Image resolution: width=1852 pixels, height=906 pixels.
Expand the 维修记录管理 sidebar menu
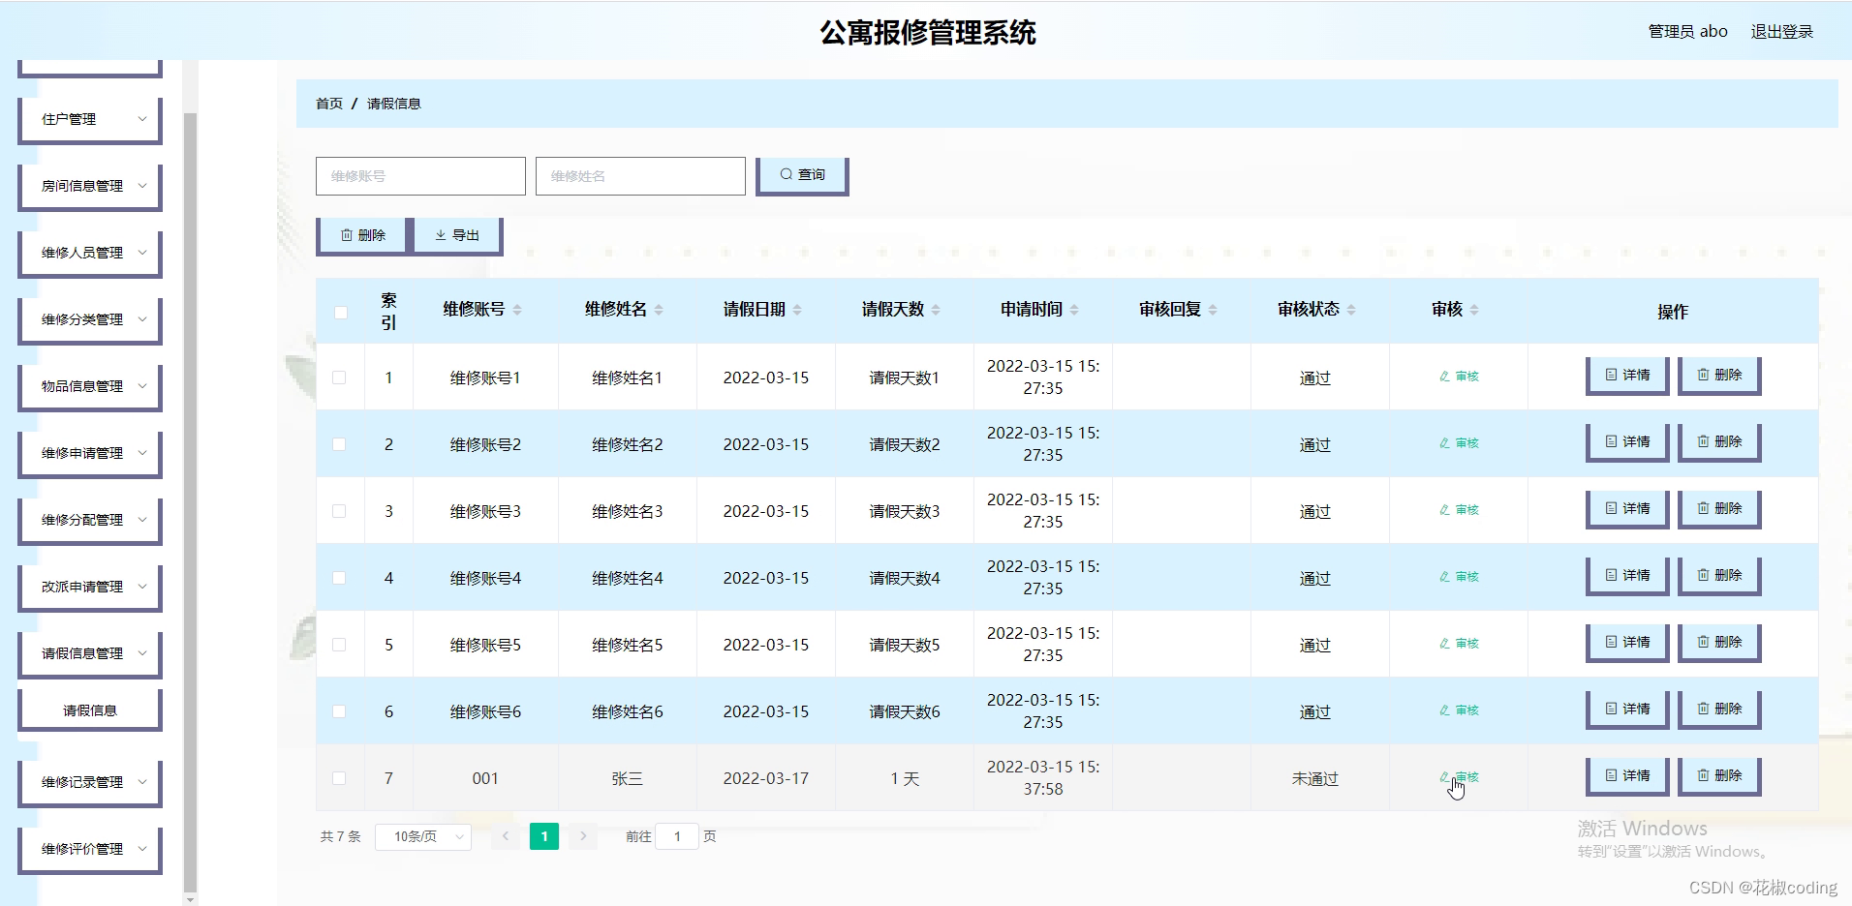click(90, 783)
